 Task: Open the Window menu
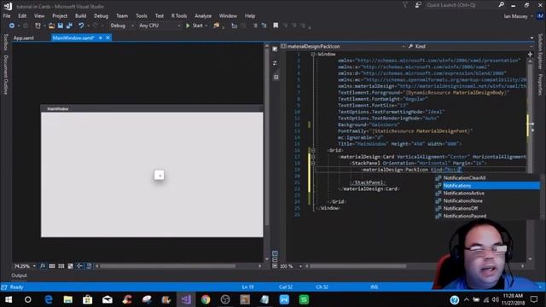pos(228,16)
